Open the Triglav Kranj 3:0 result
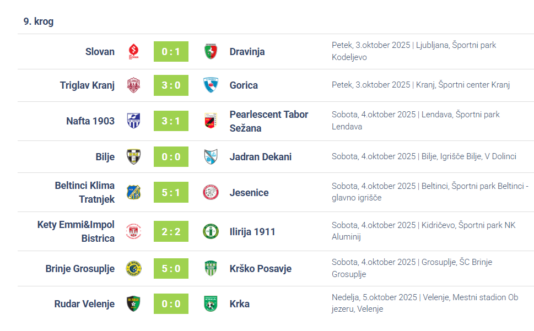534x331 pixels. 171,85
